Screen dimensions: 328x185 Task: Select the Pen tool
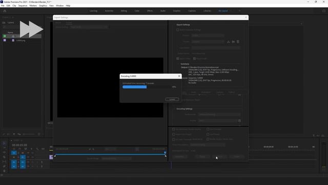(x=4, y=166)
